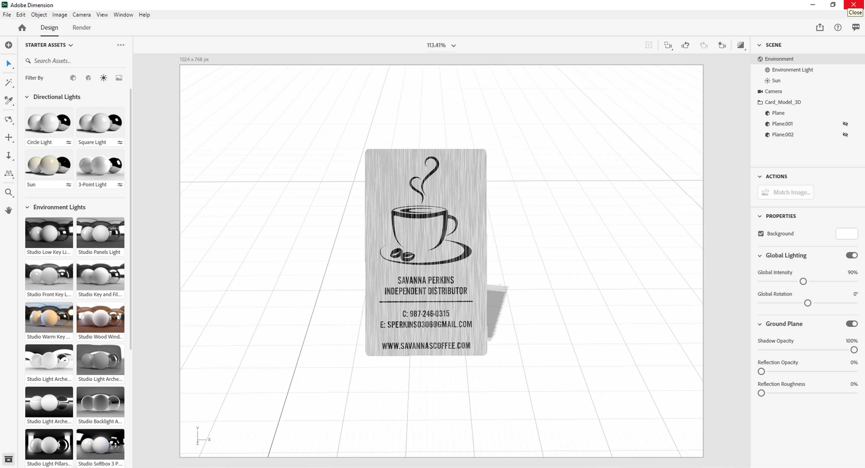
Task: Filter assets by lights icon
Action: point(103,78)
